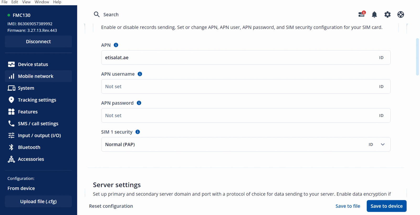Viewport: 420px width, 215px height.
Task: Click the APN info icon
Action: pyautogui.click(x=116, y=45)
